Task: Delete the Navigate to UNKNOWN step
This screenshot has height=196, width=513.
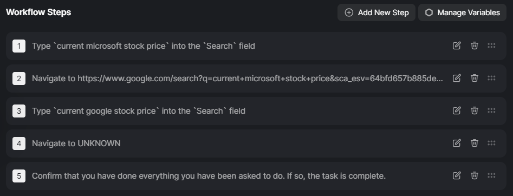Action: click(x=475, y=143)
